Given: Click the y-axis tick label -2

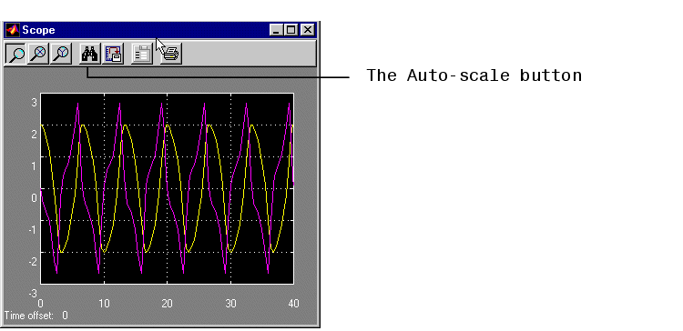Looking at the screenshot, I should [33, 261].
